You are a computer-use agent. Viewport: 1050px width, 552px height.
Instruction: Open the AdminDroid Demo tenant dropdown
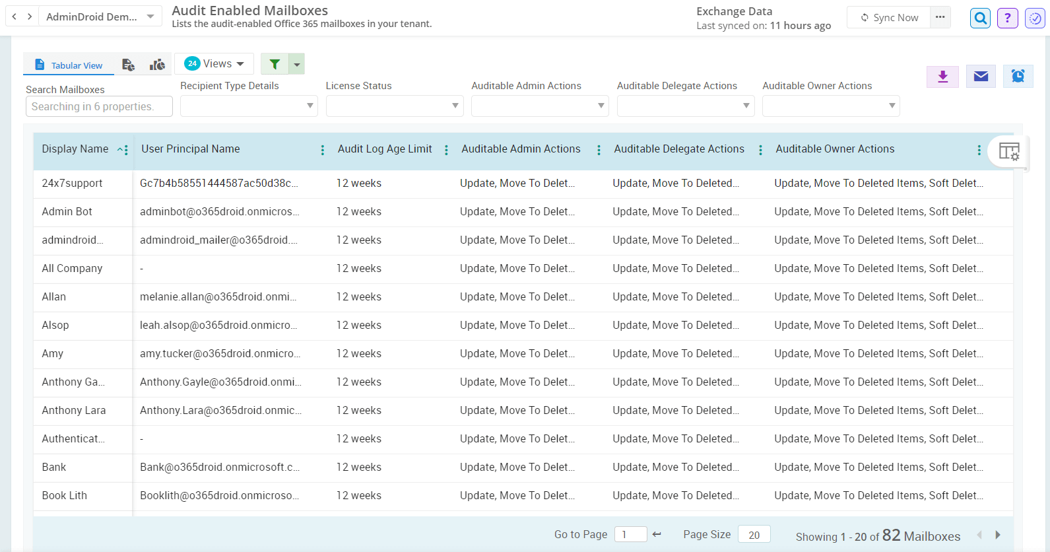[x=100, y=17]
